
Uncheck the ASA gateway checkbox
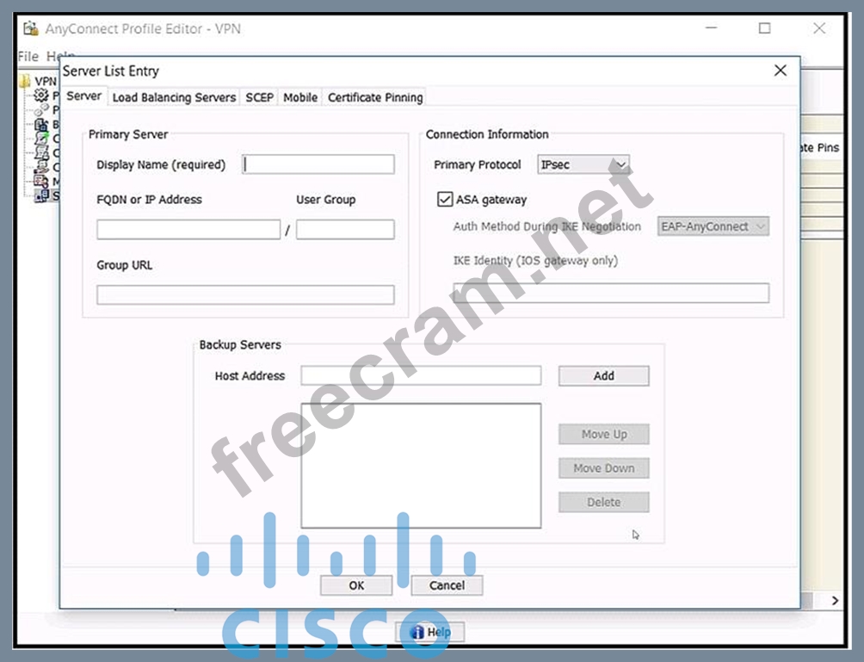coord(445,200)
